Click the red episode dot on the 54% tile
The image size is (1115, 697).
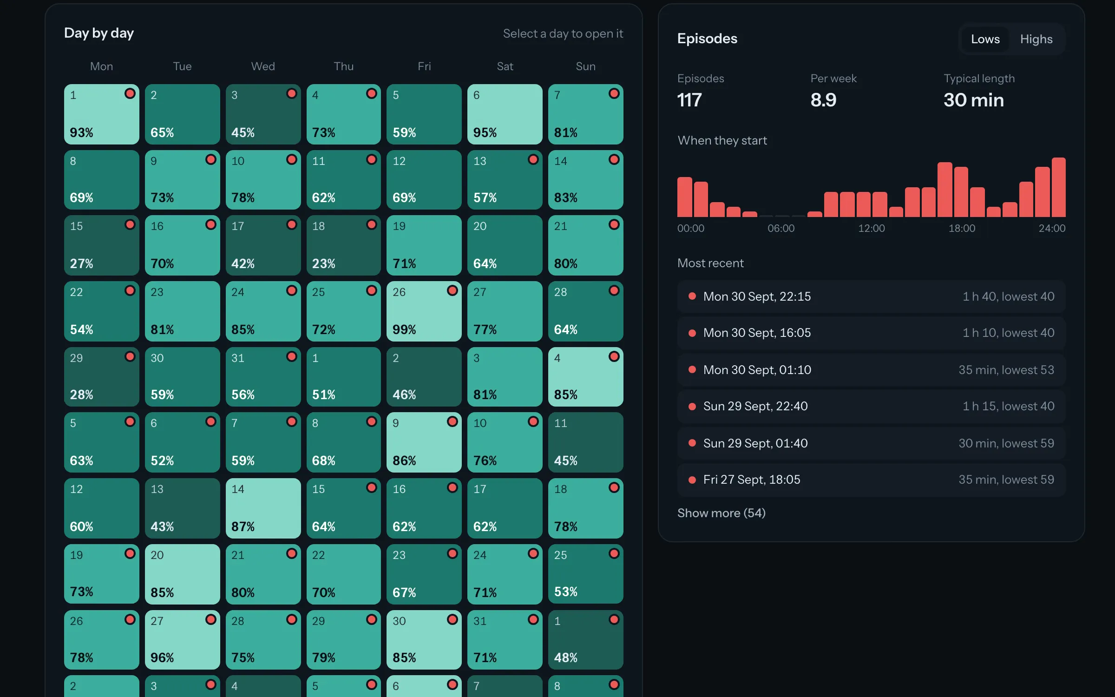click(130, 290)
